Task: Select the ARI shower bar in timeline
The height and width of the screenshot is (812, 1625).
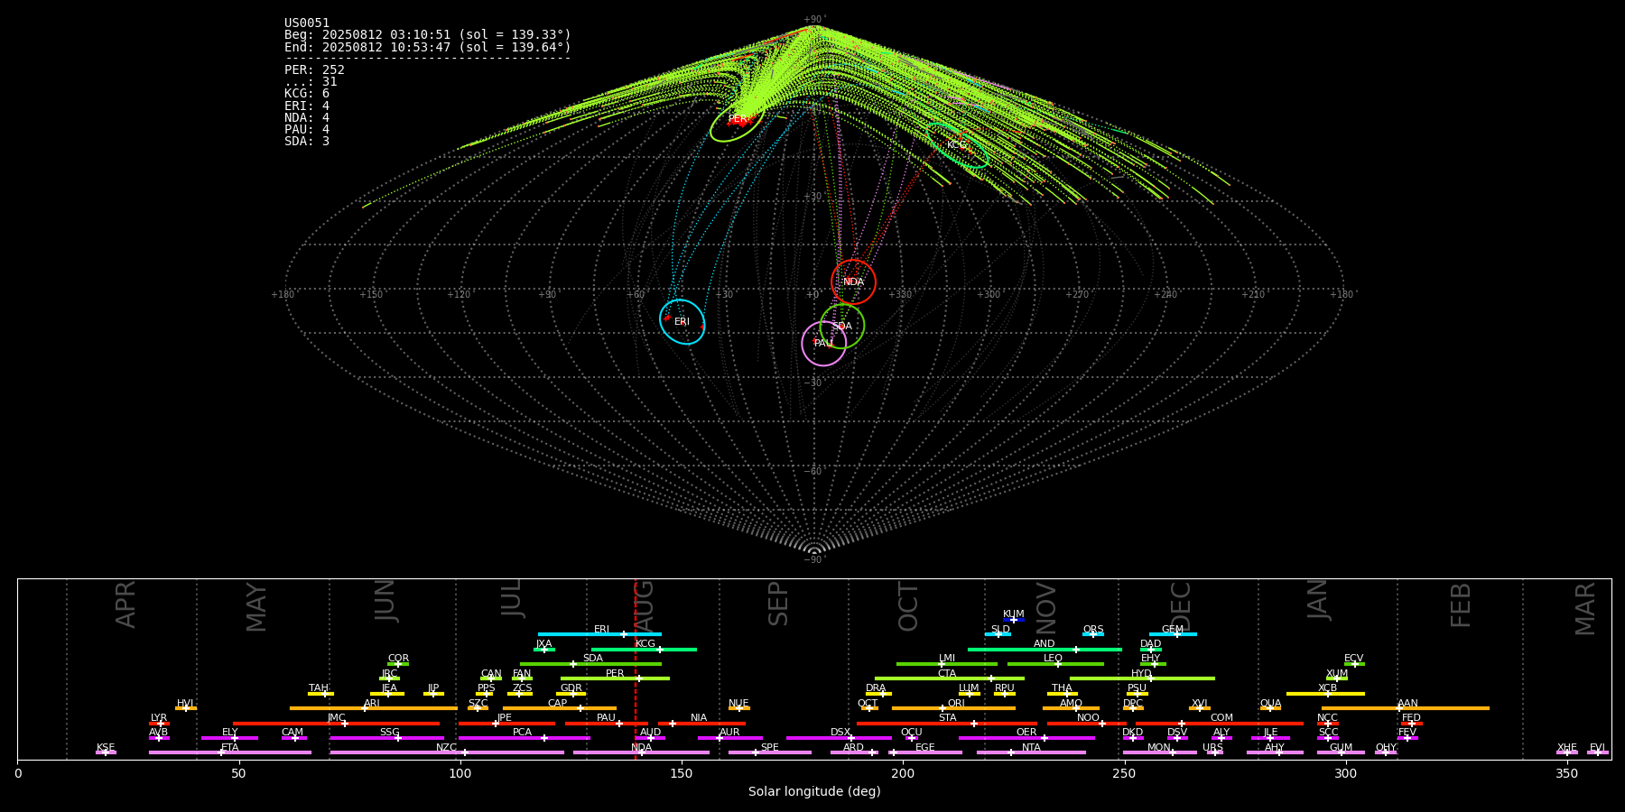Action: (x=373, y=708)
